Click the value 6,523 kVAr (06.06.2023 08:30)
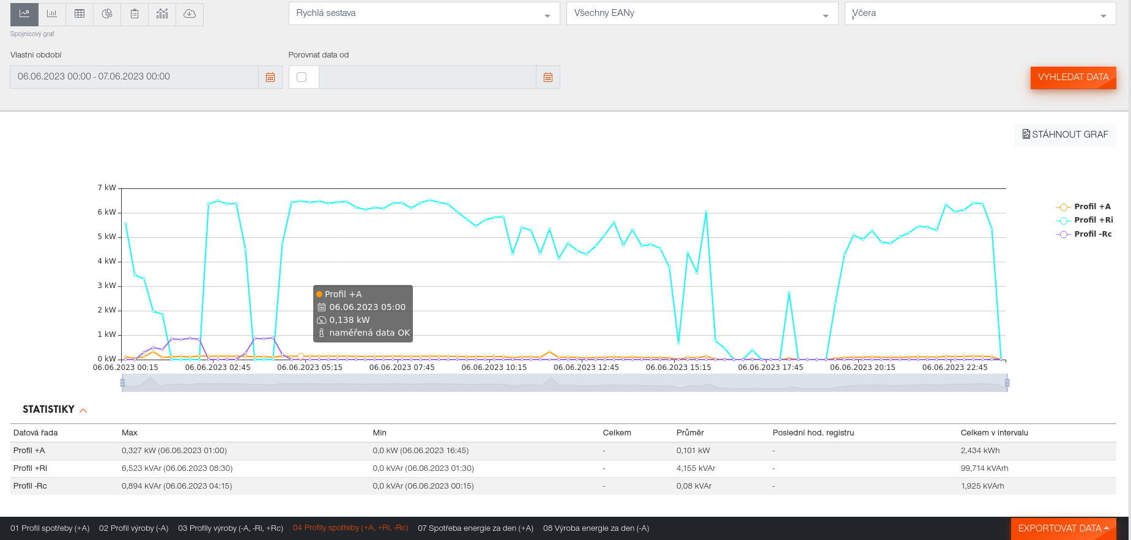Viewport: 1131px width, 540px height. (x=177, y=468)
